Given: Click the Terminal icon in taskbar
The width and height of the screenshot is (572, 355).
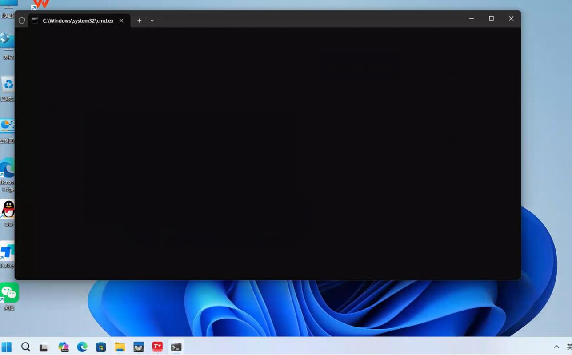Looking at the screenshot, I should tap(176, 347).
